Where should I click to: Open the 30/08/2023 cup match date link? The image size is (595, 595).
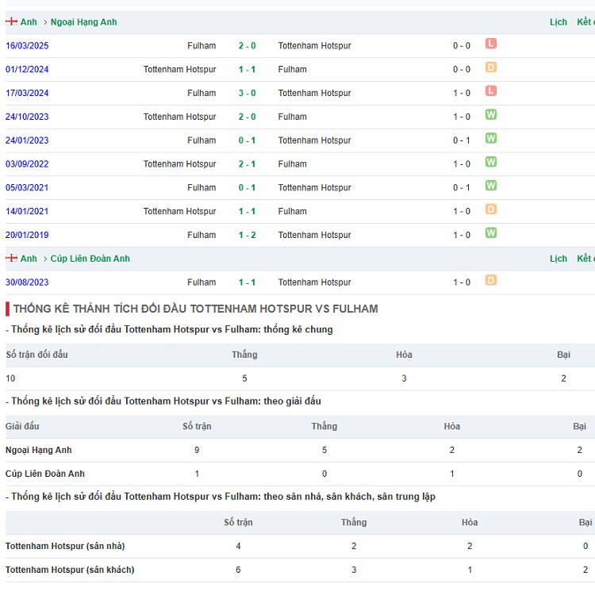coord(27,282)
